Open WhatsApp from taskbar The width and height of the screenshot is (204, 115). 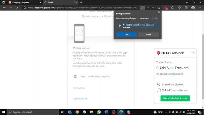[x=99, y=112]
